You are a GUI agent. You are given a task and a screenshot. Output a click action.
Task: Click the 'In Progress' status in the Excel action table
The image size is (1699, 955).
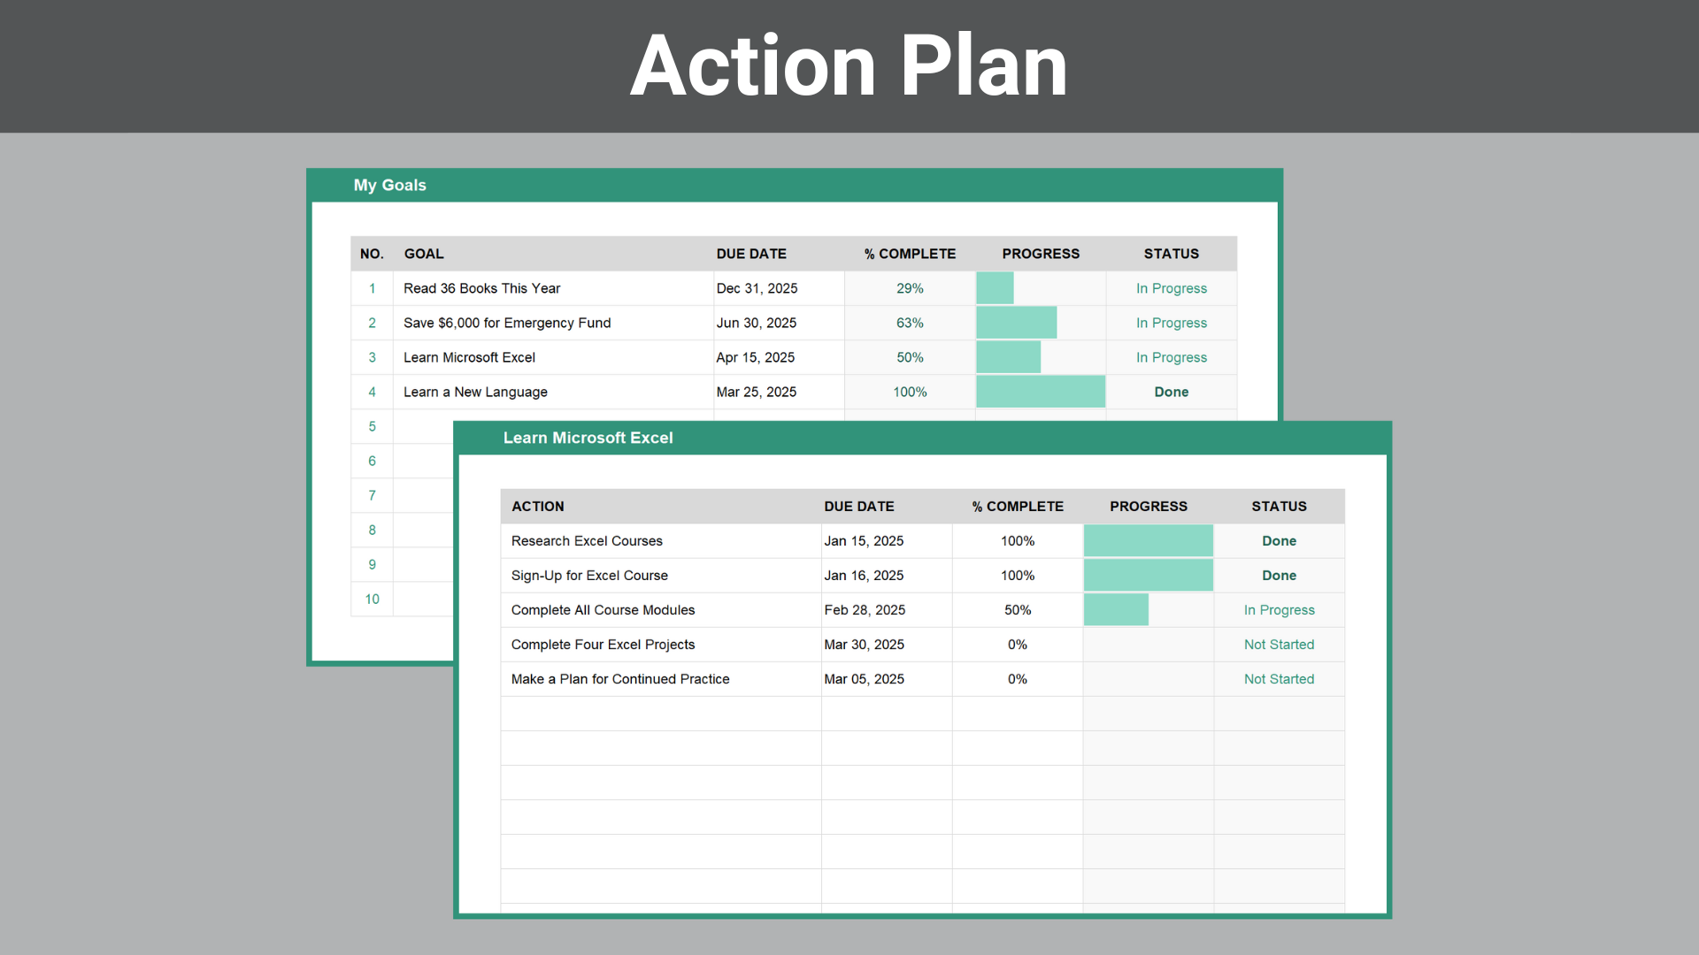click(x=1279, y=609)
